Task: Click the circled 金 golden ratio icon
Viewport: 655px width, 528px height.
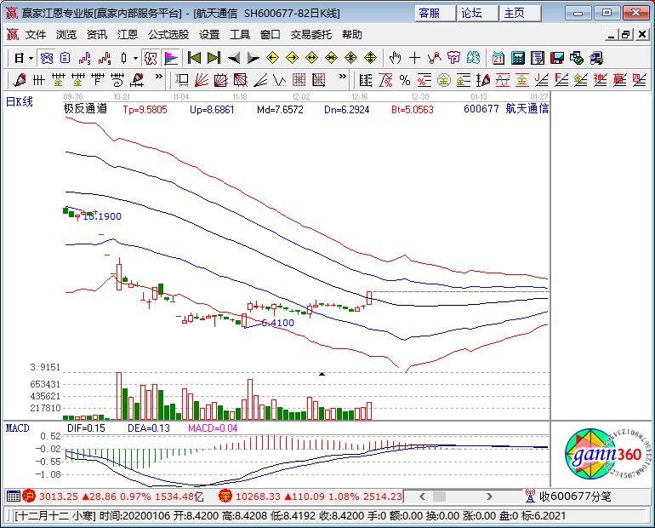Action: point(444,80)
